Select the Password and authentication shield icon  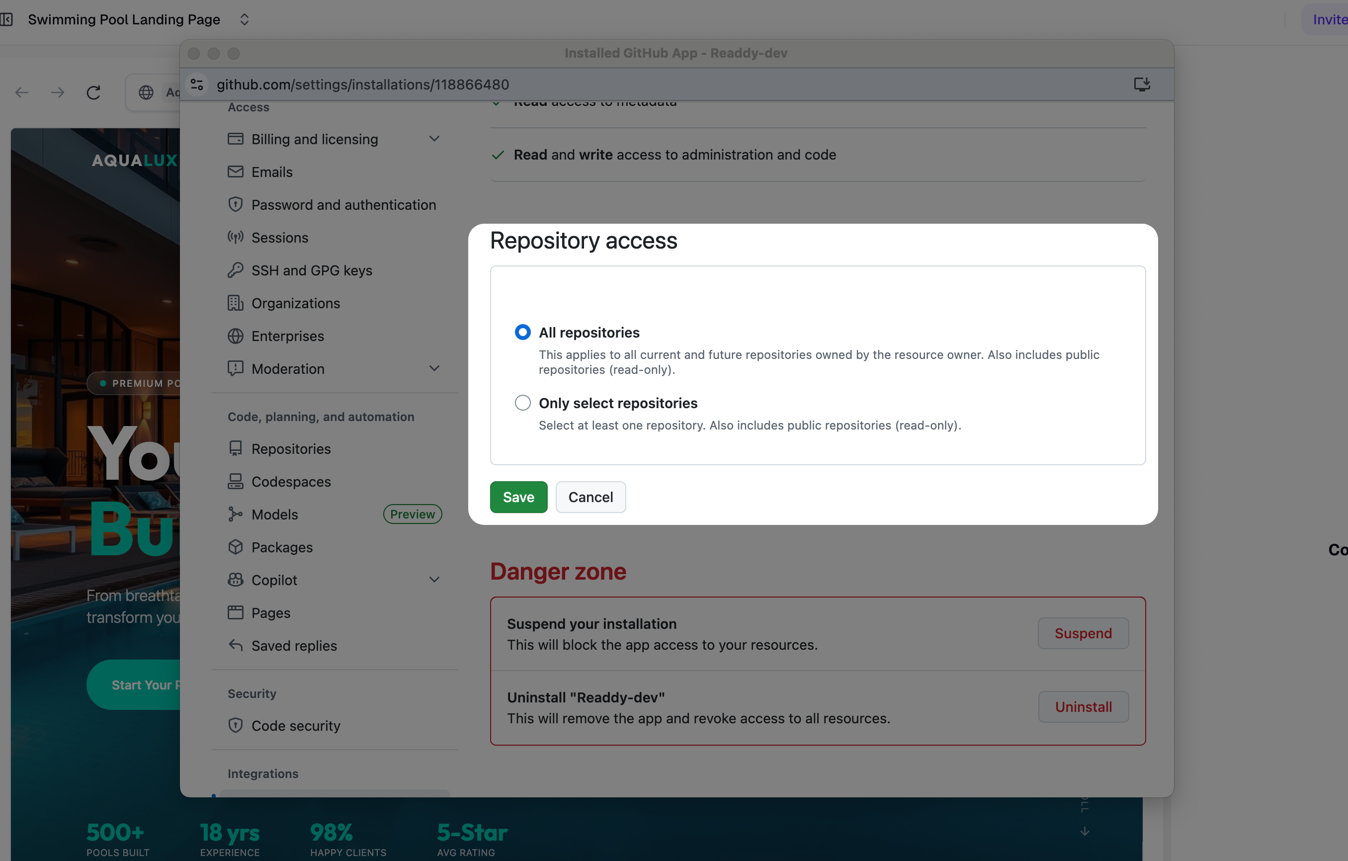click(x=236, y=204)
